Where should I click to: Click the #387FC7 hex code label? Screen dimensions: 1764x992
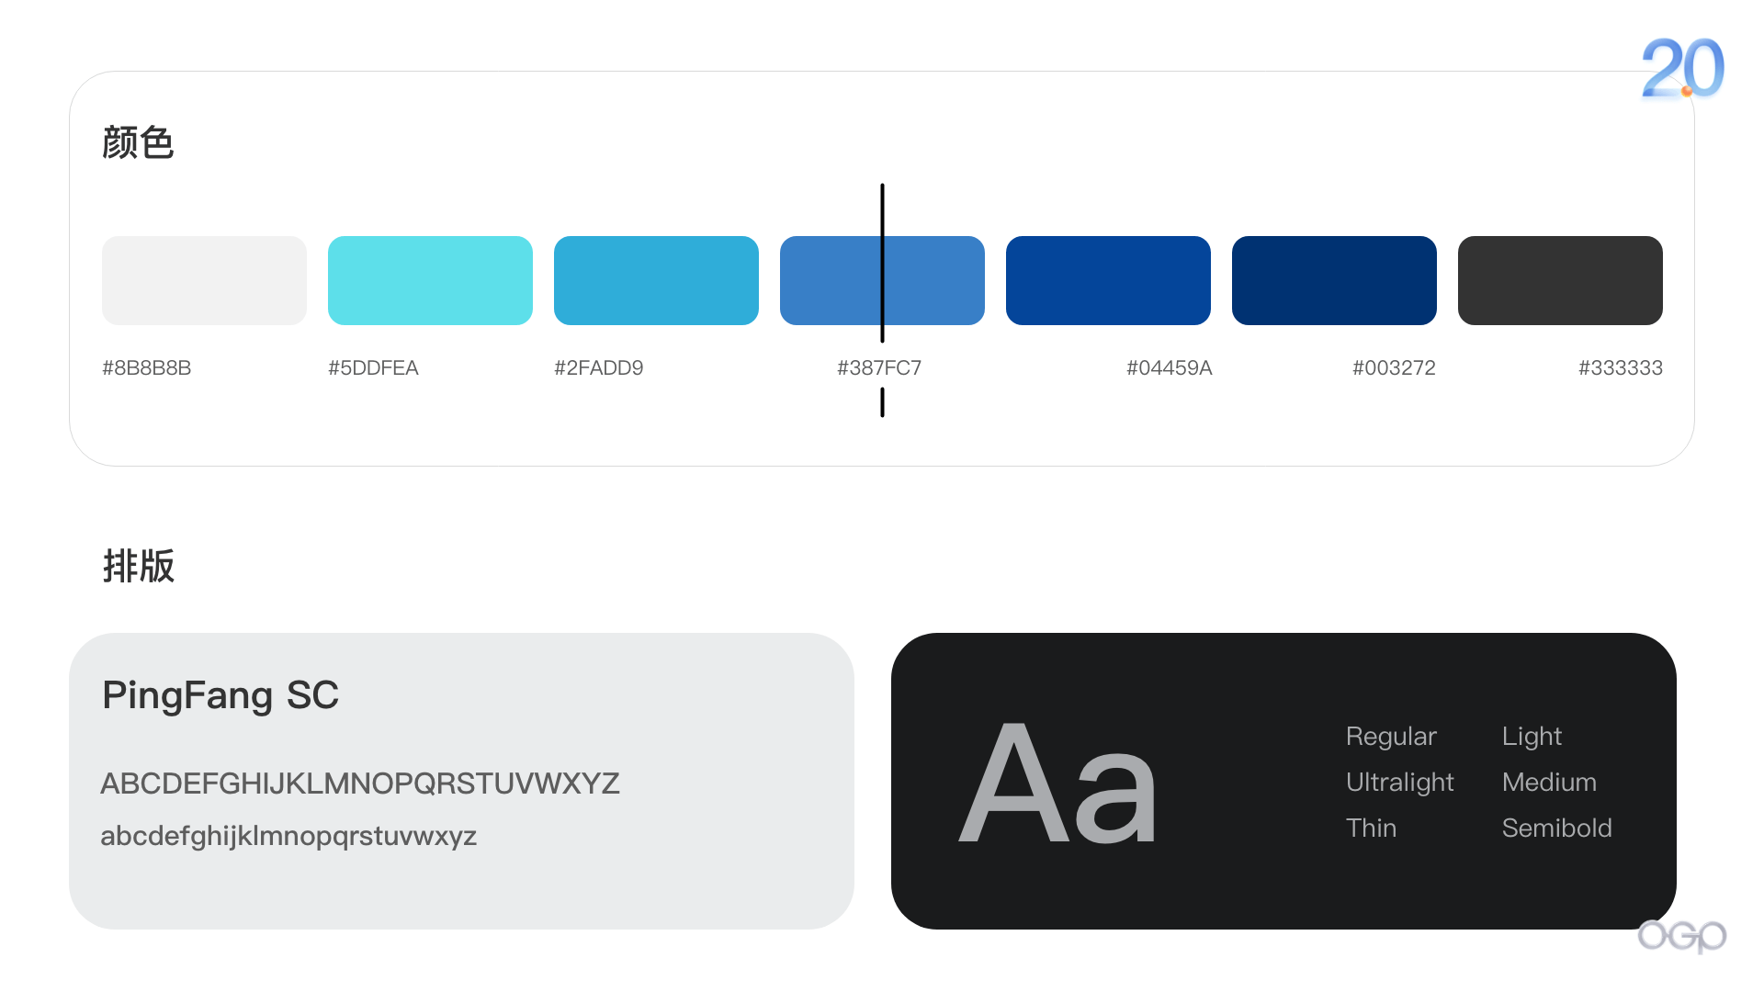[x=879, y=368]
